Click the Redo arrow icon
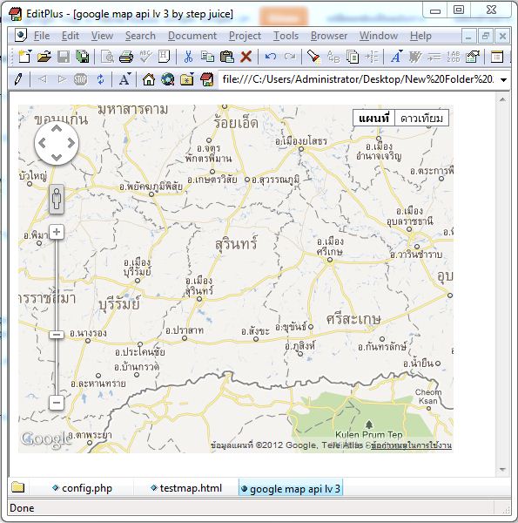Image resolution: width=518 pixels, height=523 pixels. (290, 57)
